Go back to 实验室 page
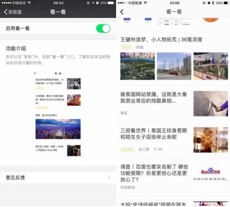The image size is (230, 207). (11, 12)
